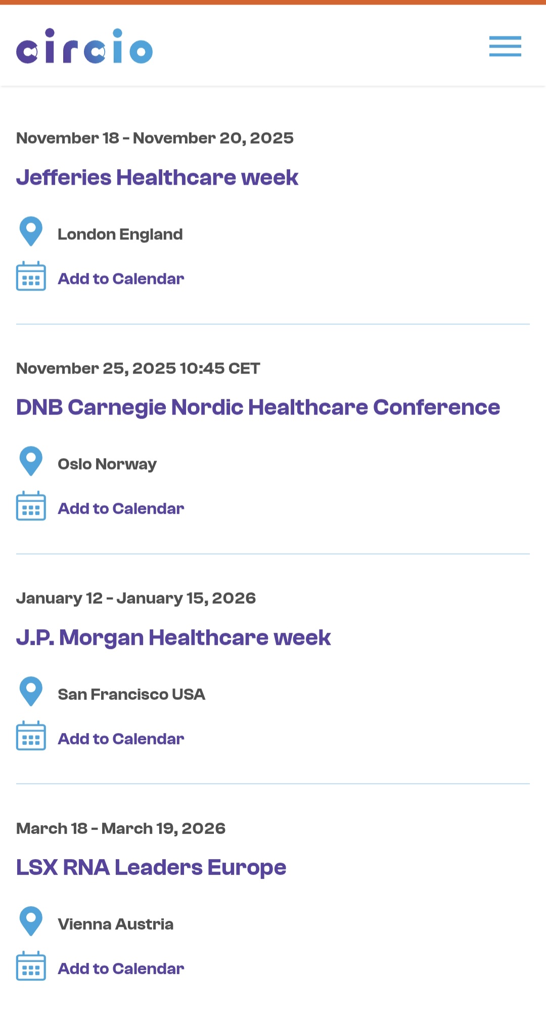Open the J.P. Morgan Healthcare week event
Viewport: 546px width, 1013px height.
[x=173, y=637]
